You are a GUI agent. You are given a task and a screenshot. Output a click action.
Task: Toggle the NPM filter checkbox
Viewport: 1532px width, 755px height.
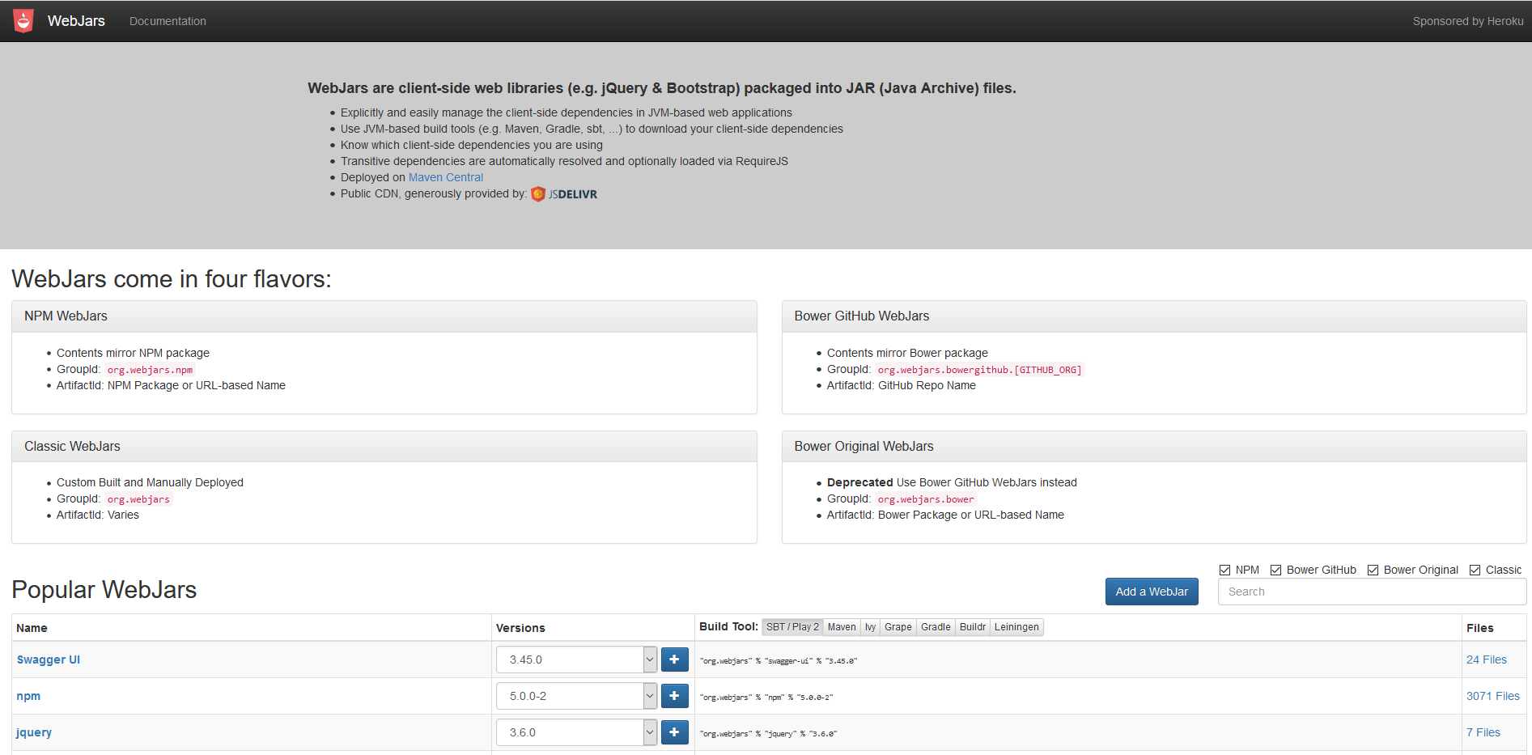1224,570
